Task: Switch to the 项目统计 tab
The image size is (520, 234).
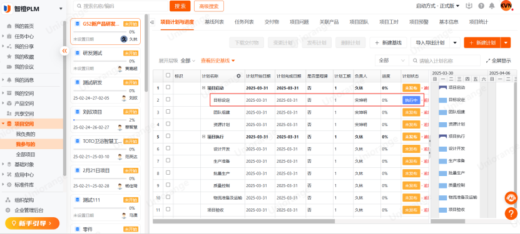Action: point(479,22)
